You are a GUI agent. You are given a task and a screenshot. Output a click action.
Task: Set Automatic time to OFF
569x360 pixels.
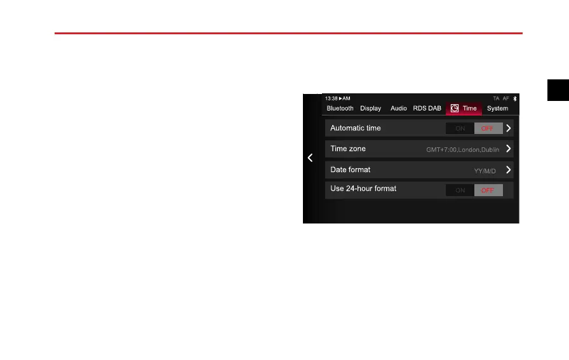(488, 128)
